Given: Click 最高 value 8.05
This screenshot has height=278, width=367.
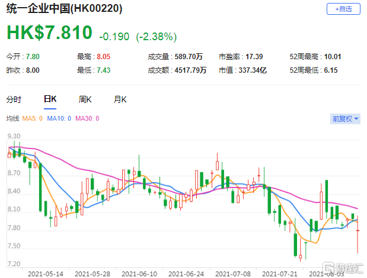Looking at the screenshot, I should pos(103,57).
